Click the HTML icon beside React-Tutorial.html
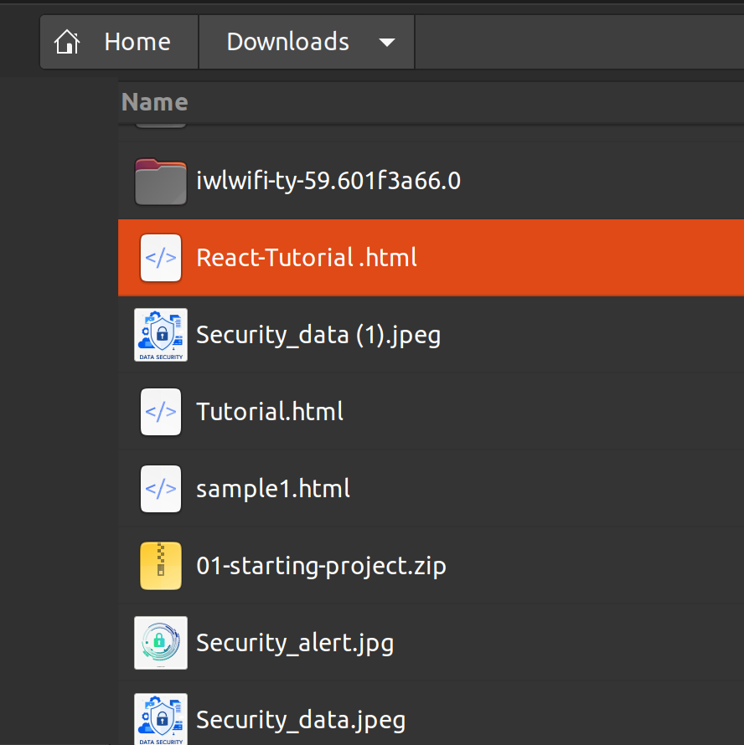 click(160, 258)
